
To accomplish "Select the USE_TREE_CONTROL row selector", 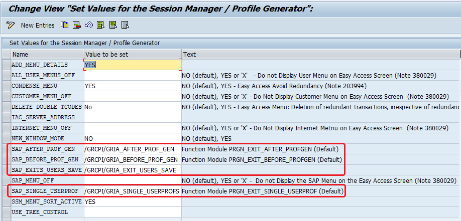I will click(x=6, y=212).
